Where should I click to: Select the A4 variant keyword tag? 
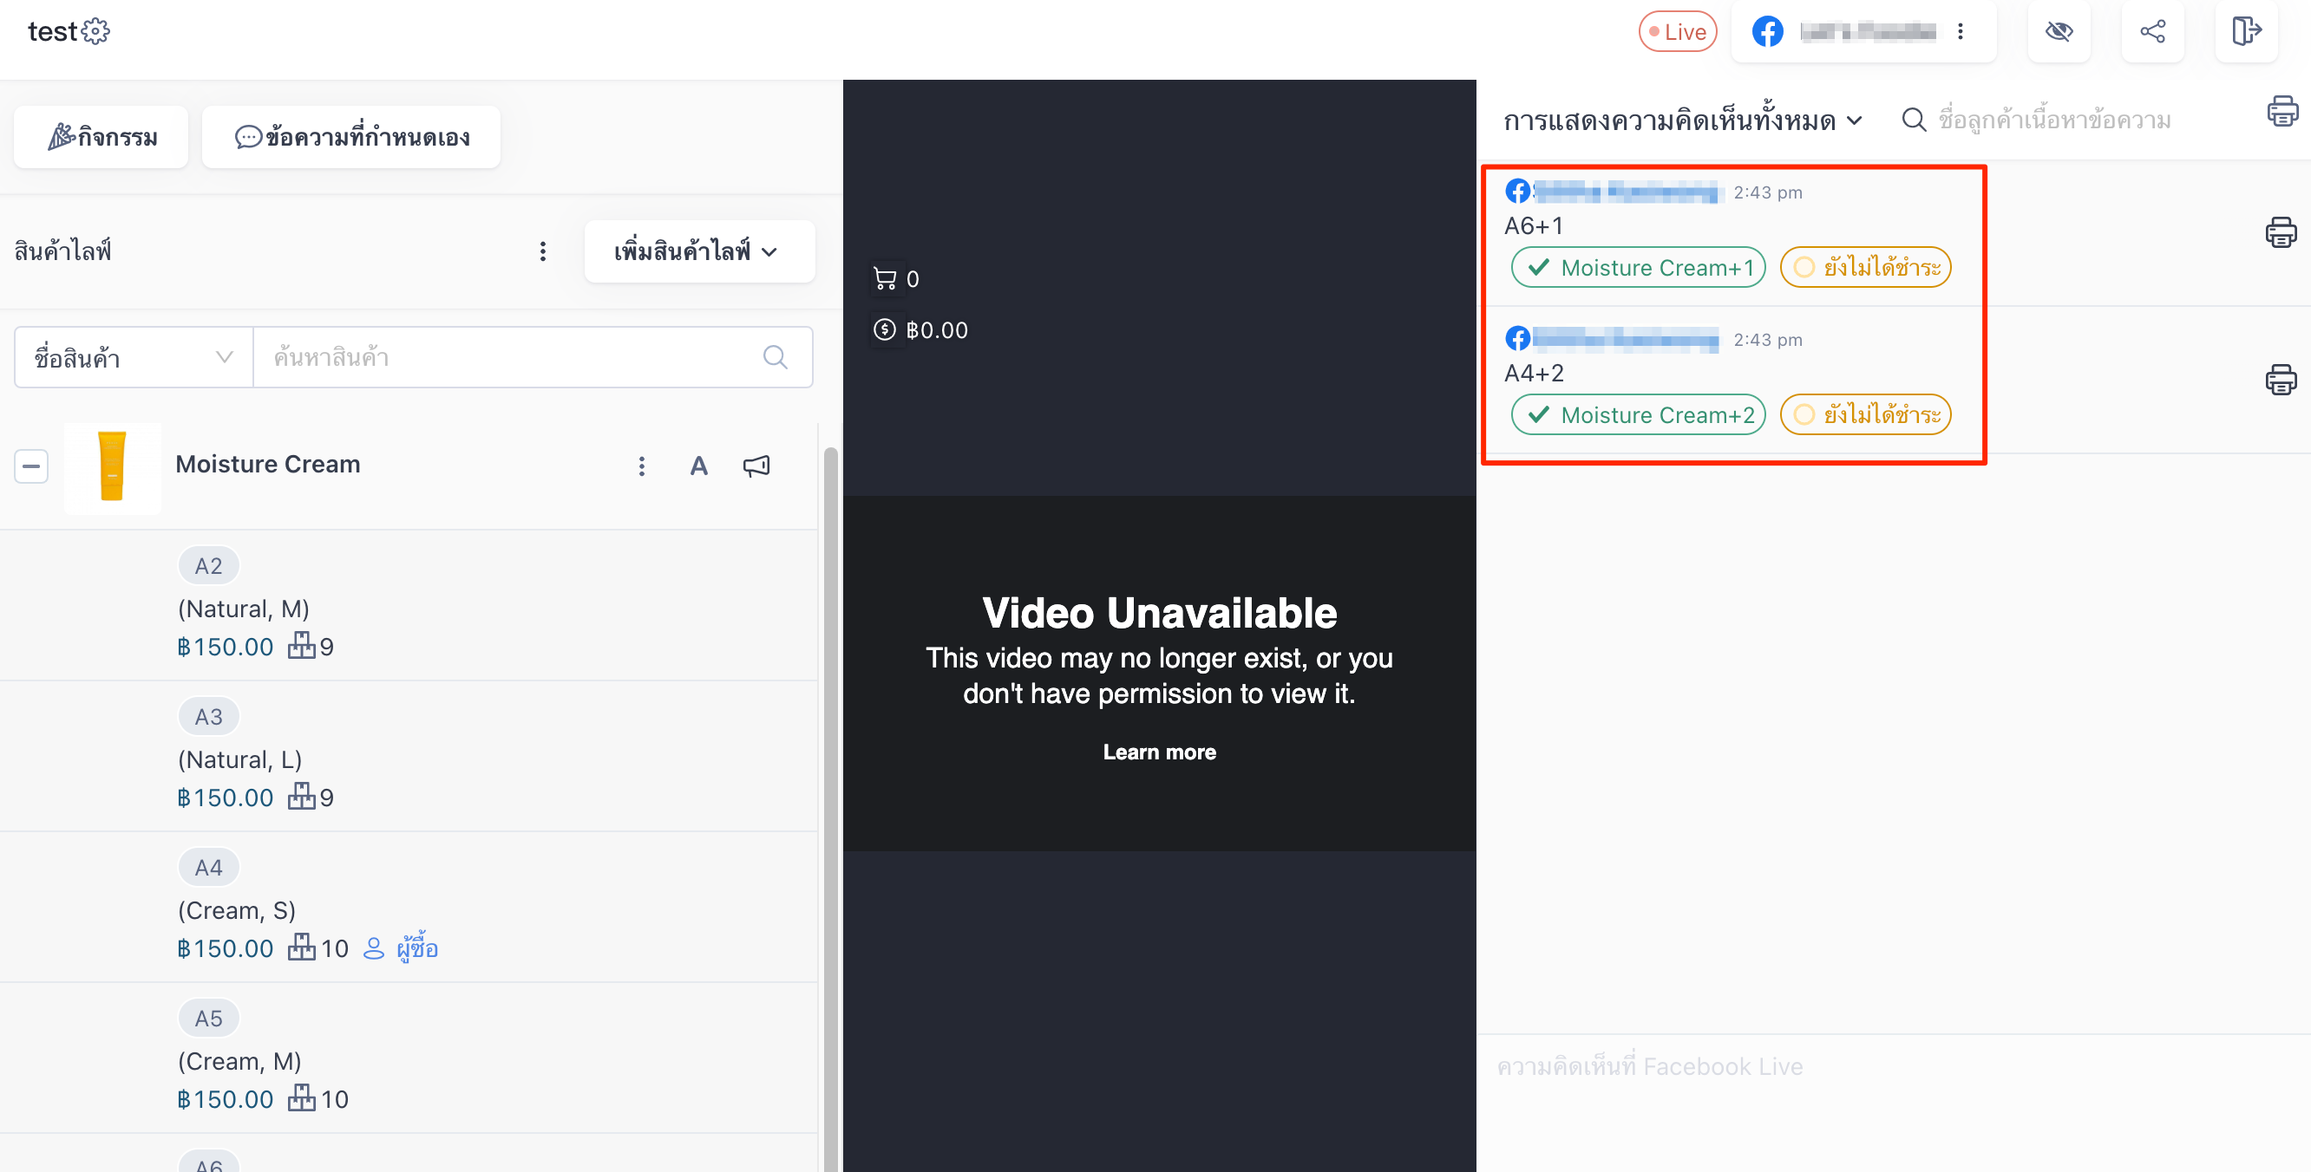point(208,867)
